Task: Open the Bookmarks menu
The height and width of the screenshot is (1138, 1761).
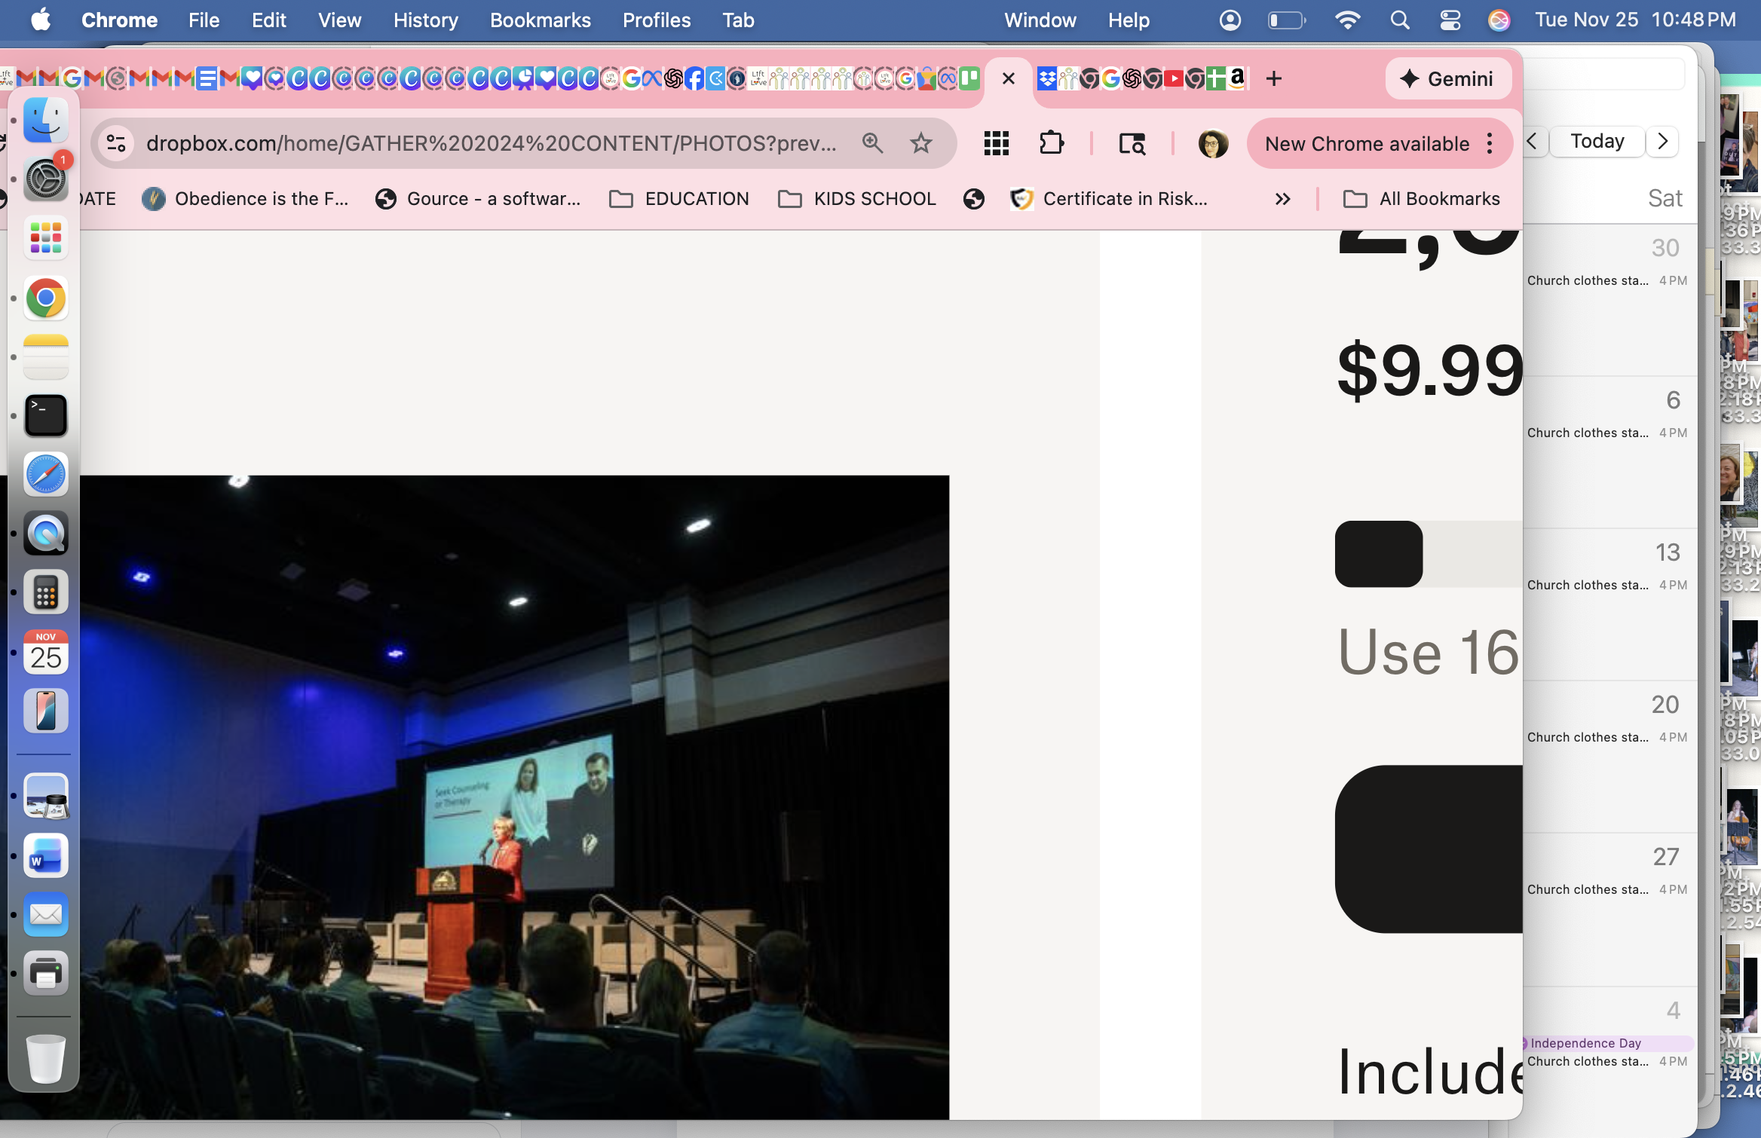Action: pos(540,20)
